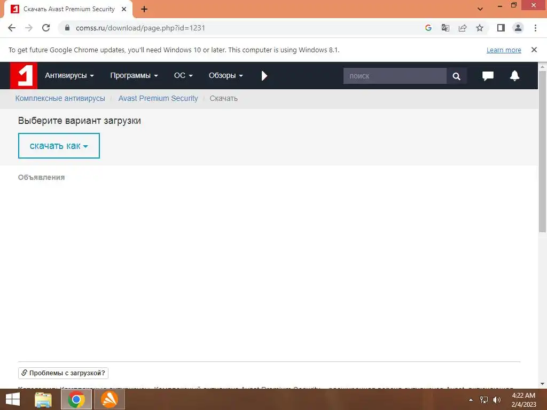Click the volume speaker tray icon
Image resolution: width=547 pixels, height=410 pixels.
[497, 400]
